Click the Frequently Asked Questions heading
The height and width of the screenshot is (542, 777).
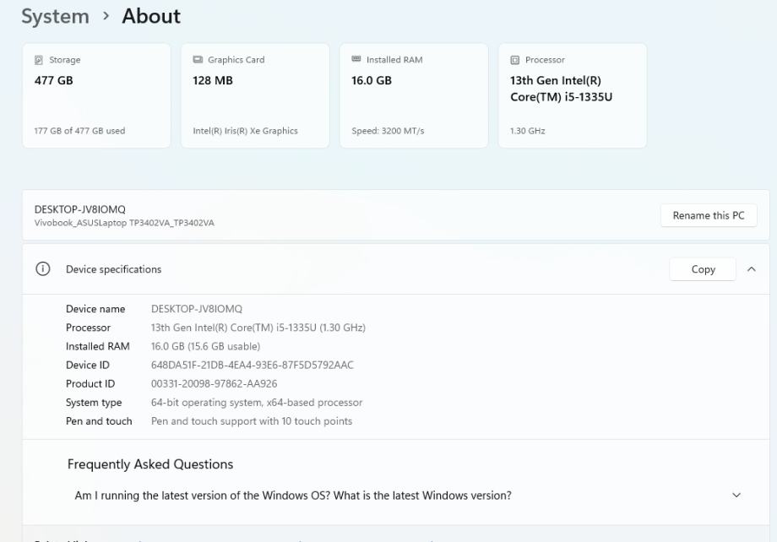[150, 464]
